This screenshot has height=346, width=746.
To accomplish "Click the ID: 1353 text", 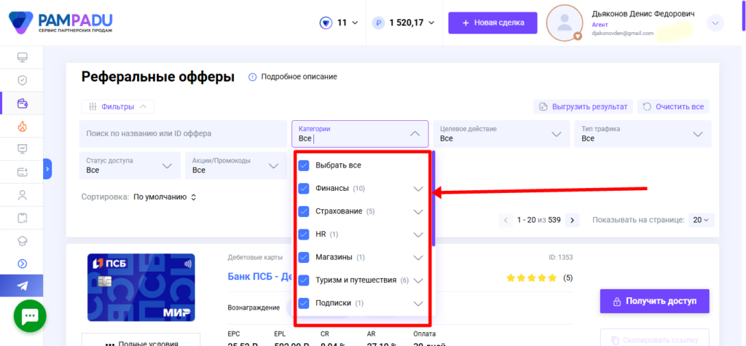I will (x=560, y=257).
